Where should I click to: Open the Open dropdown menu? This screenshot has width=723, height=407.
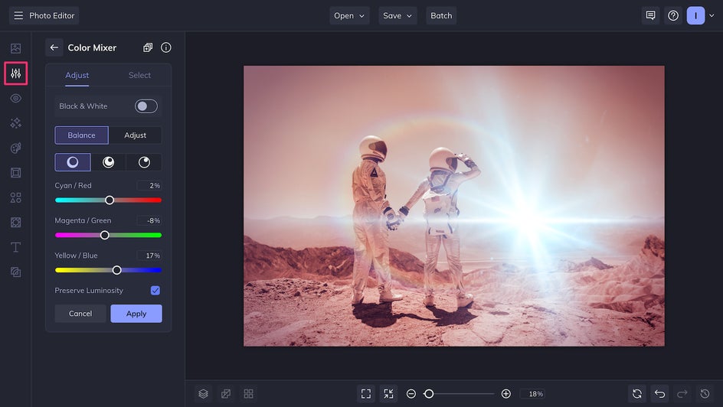(349, 15)
